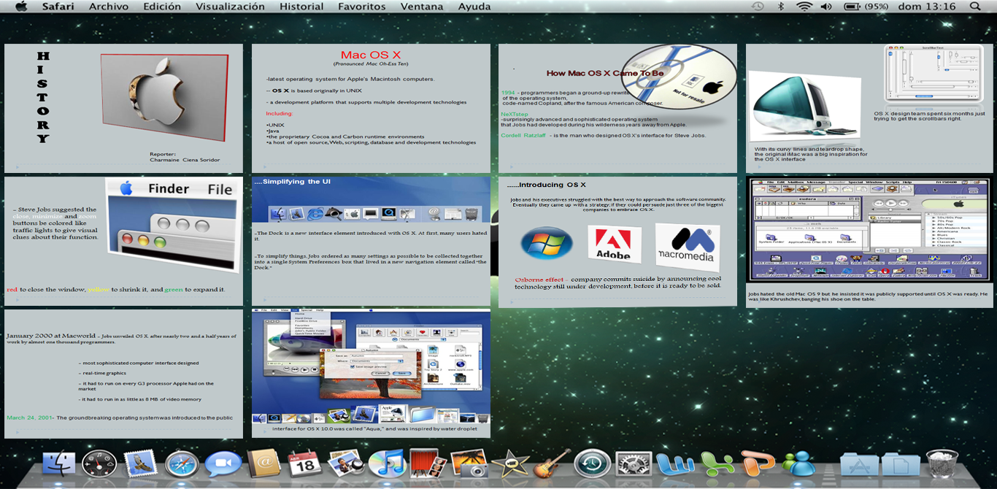Image resolution: width=997 pixels, height=489 pixels.
Task: Click the Bluetooth status icon
Action: (779, 7)
